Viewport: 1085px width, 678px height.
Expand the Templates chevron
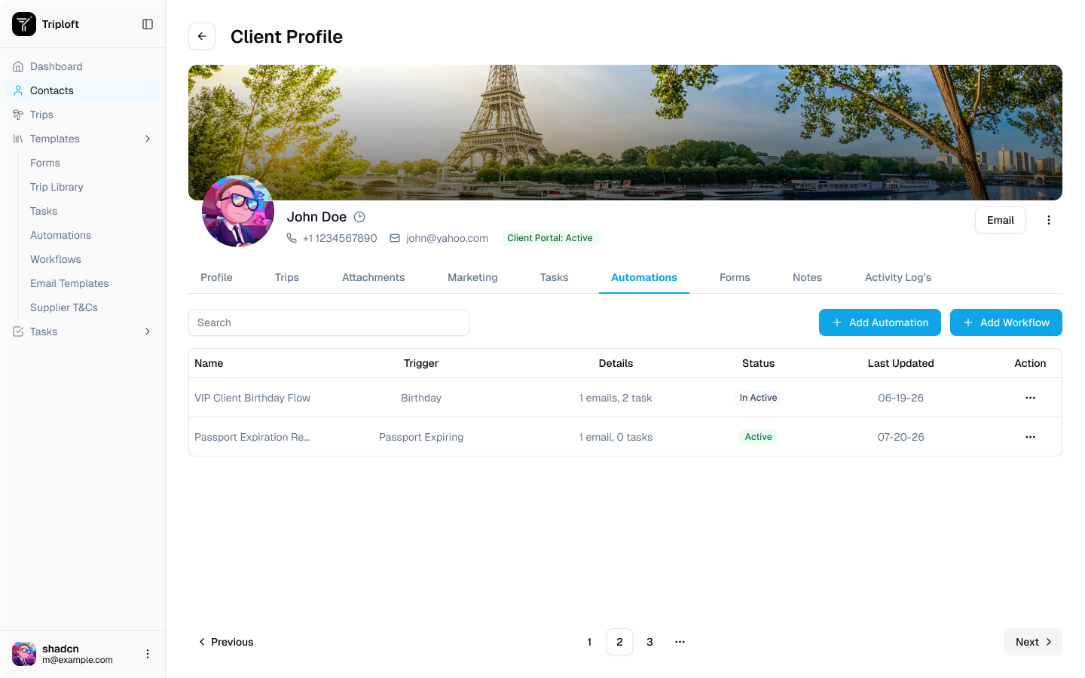coord(148,139)
